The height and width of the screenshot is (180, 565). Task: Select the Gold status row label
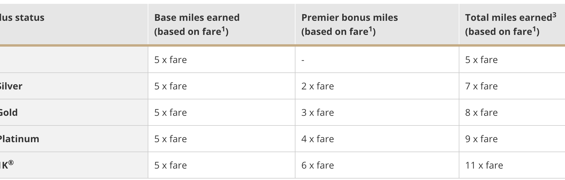pyautogui.click(x=9, y=113)
